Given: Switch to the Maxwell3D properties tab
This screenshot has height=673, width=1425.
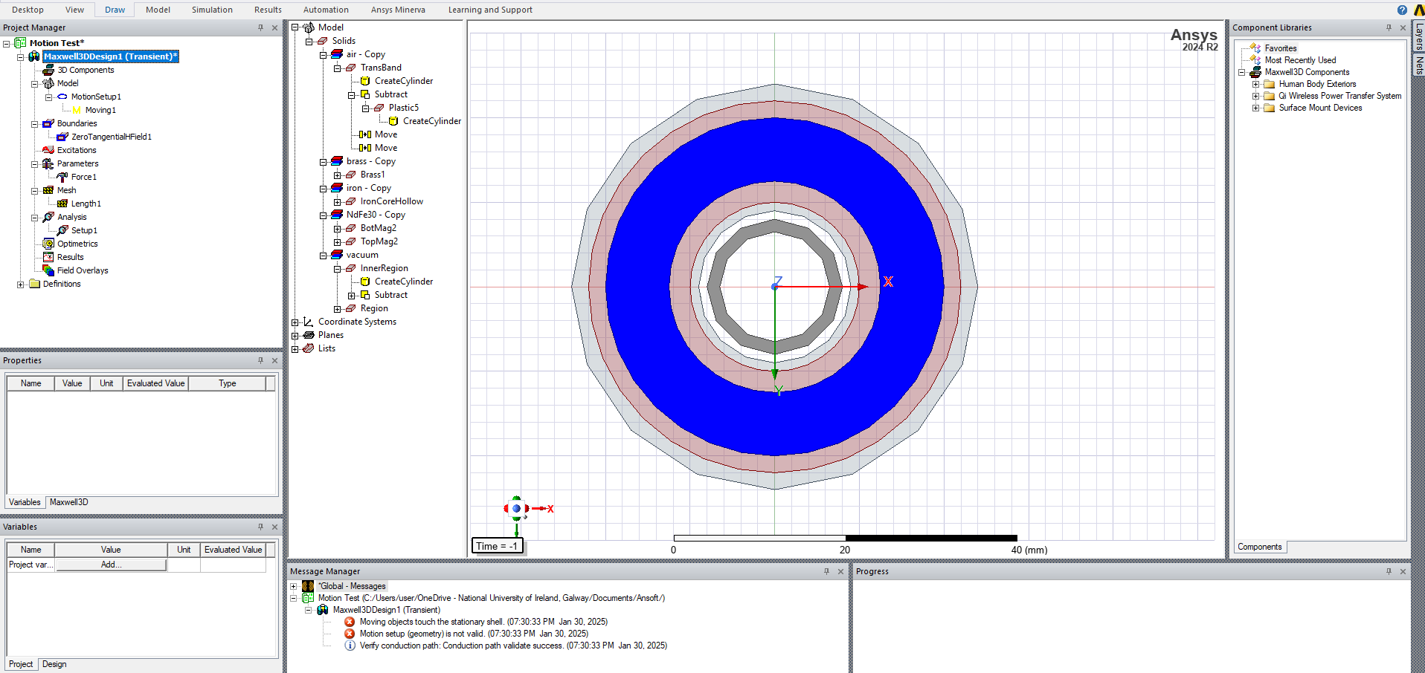Looking at the screenshot, I should 68,502.
